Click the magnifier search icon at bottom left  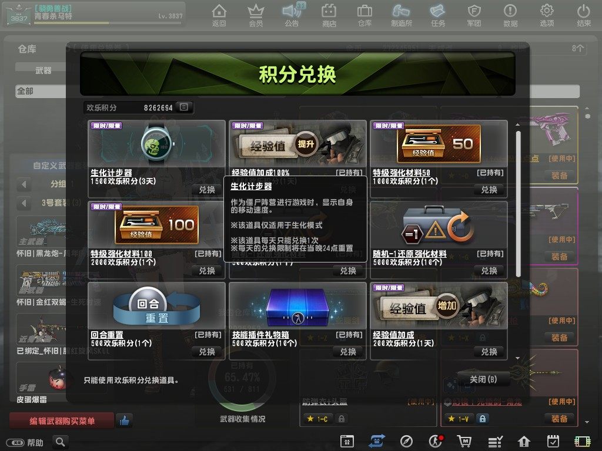point(61,442)
